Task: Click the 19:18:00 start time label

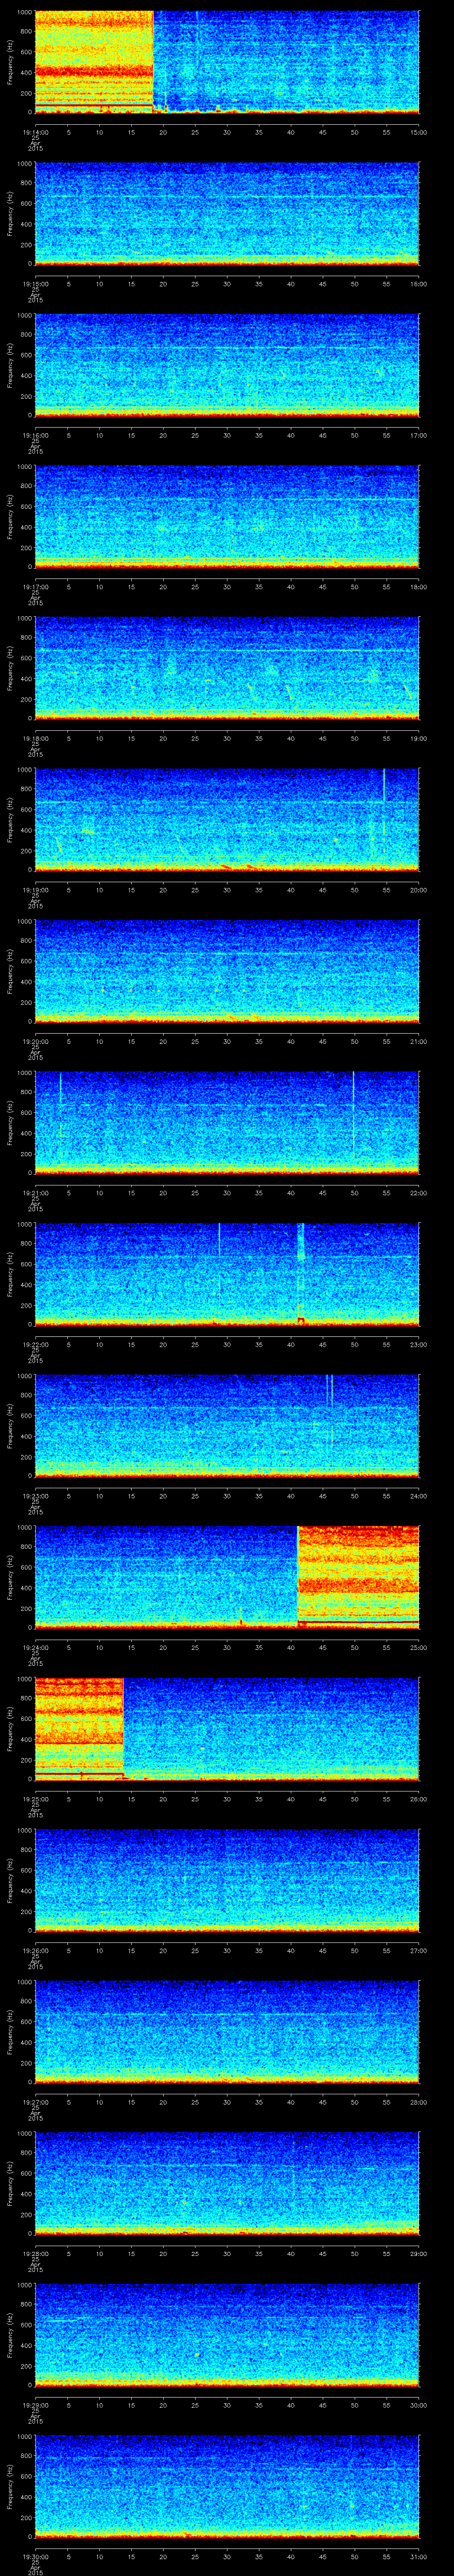Action: pyautogui.click(x=35, y=738)
